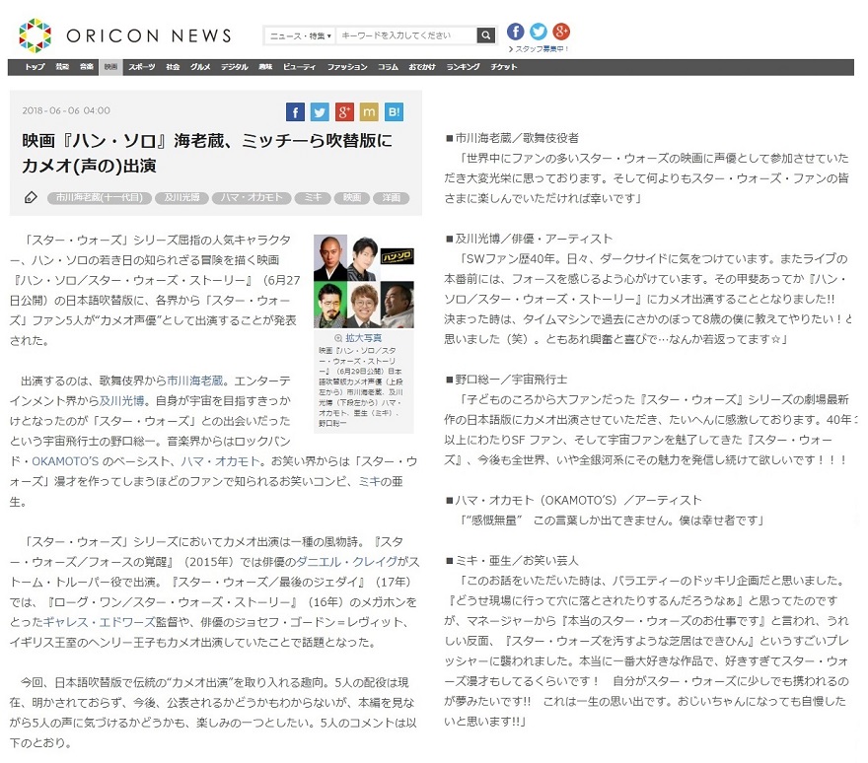
Task: Share the article on mixi
Action: (x=369, y=112)
